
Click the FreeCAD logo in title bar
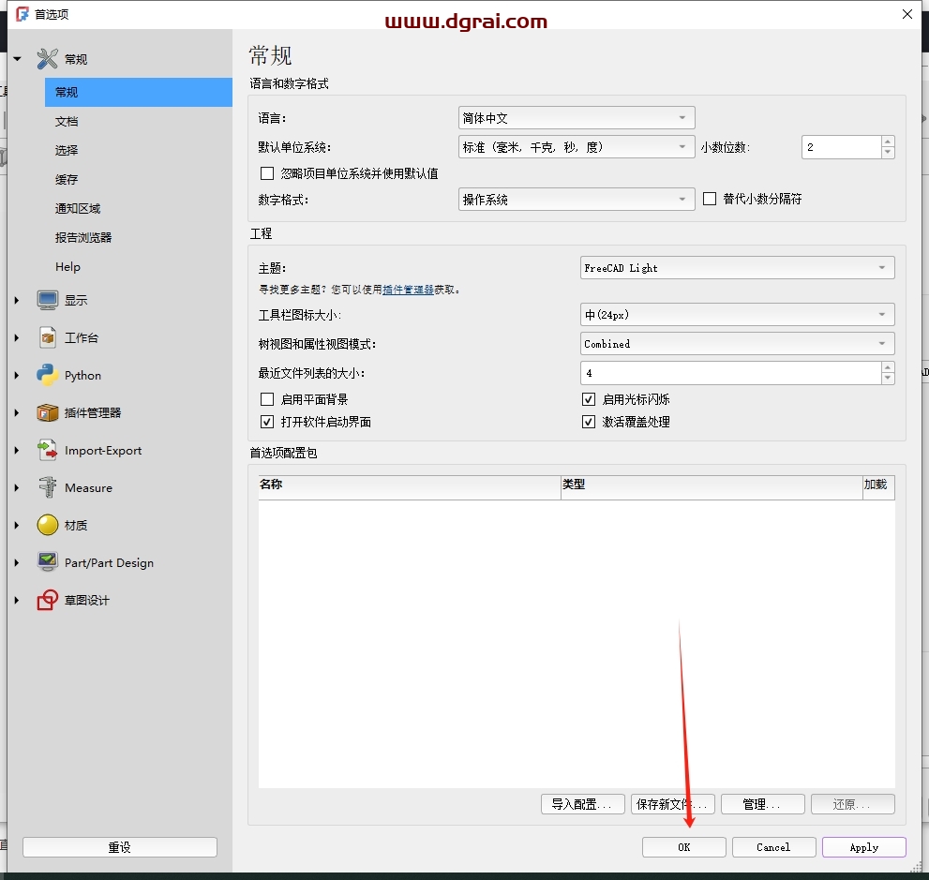coord(22,14)
